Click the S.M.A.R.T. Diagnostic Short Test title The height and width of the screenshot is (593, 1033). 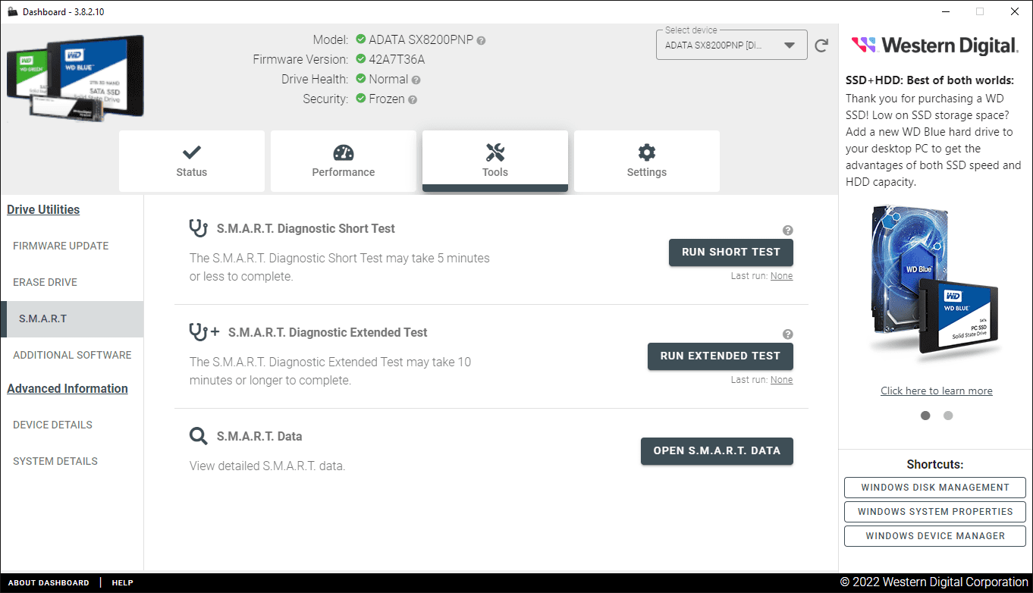coord(306,229)
